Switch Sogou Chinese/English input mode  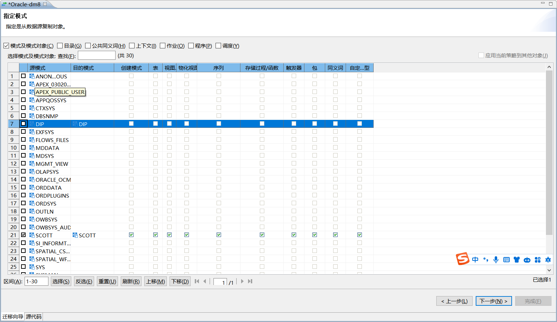[x=475, y=260]
